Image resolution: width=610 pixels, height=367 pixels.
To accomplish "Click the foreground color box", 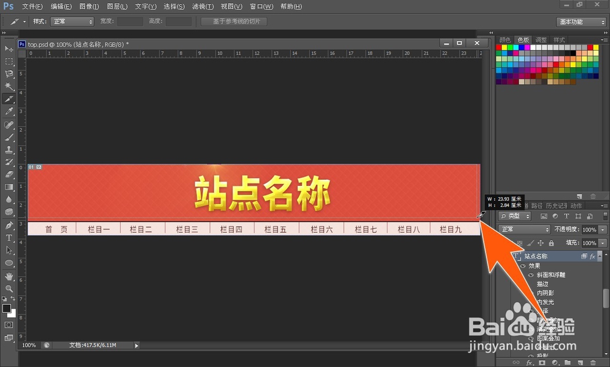I will coord(6,308).
